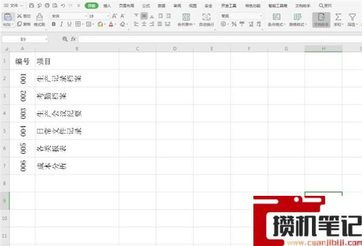Screen dimensions: 362x246
Task: Open the Data ribbon tab
Action: click(x=162, y=5)
